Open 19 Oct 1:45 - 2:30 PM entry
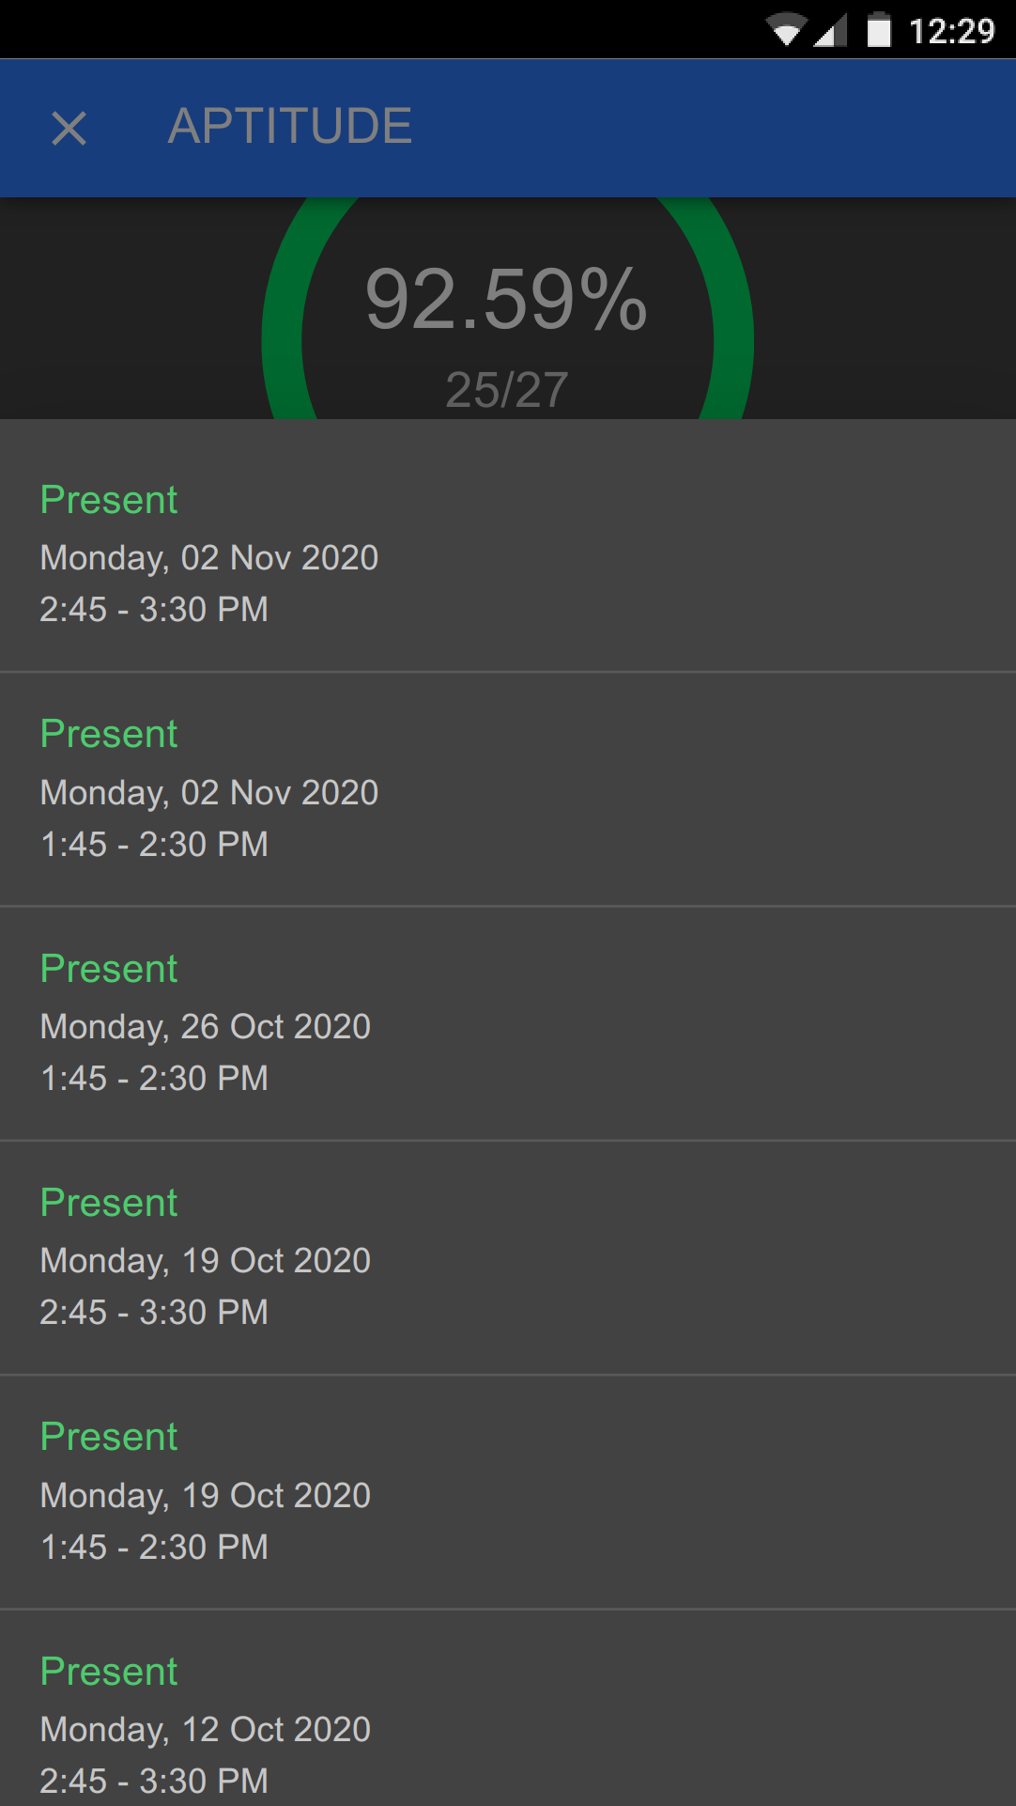Image resolution: width=1016 pixels, height=1806 pixels. coord(507,1492)
